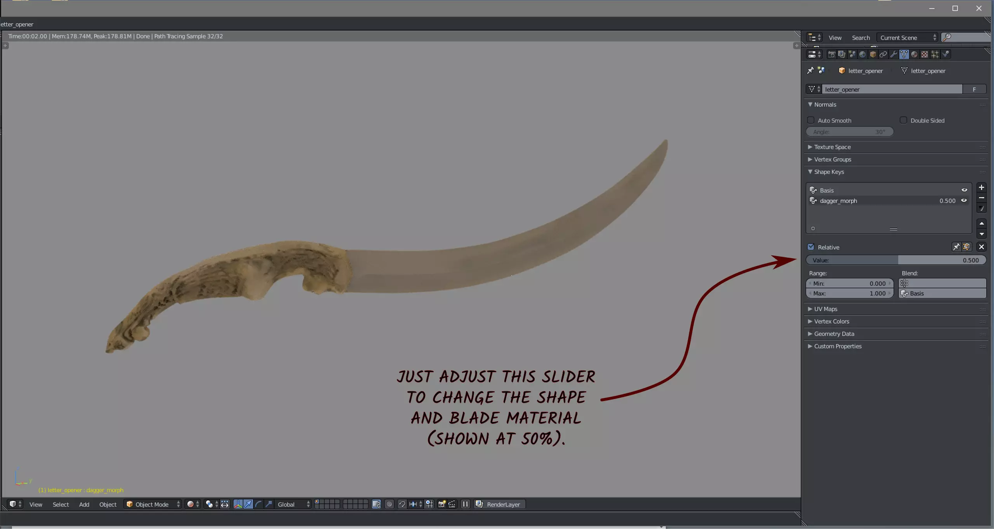Viewport: 994px width, 529px height.
Task: Open the outliner Search menu
Action: [x=861, y=38]
